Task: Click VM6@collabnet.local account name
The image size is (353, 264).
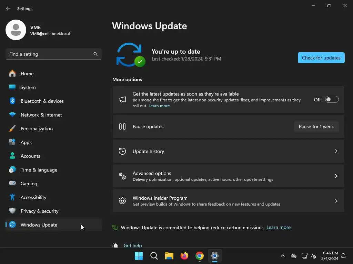Action: (50, 34)
